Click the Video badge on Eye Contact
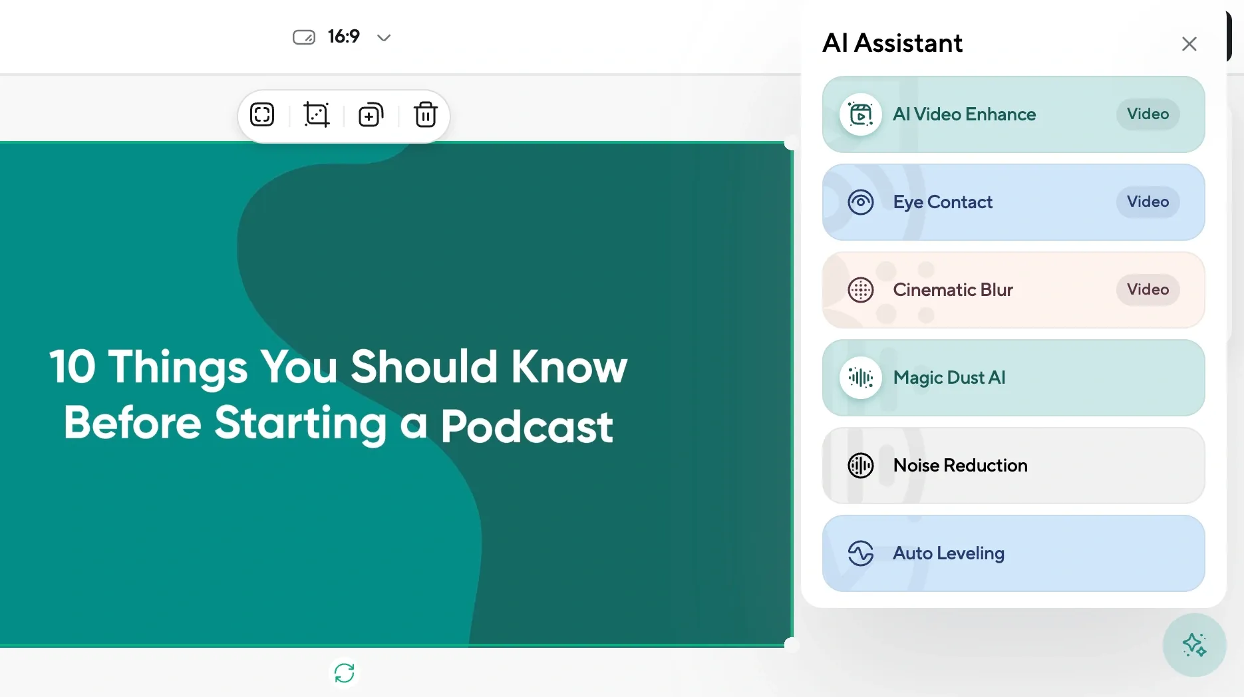 click(1148, 202)
